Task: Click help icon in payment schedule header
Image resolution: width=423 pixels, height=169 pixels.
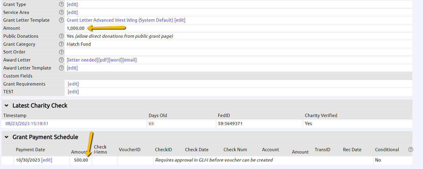Action: (410, 149)
